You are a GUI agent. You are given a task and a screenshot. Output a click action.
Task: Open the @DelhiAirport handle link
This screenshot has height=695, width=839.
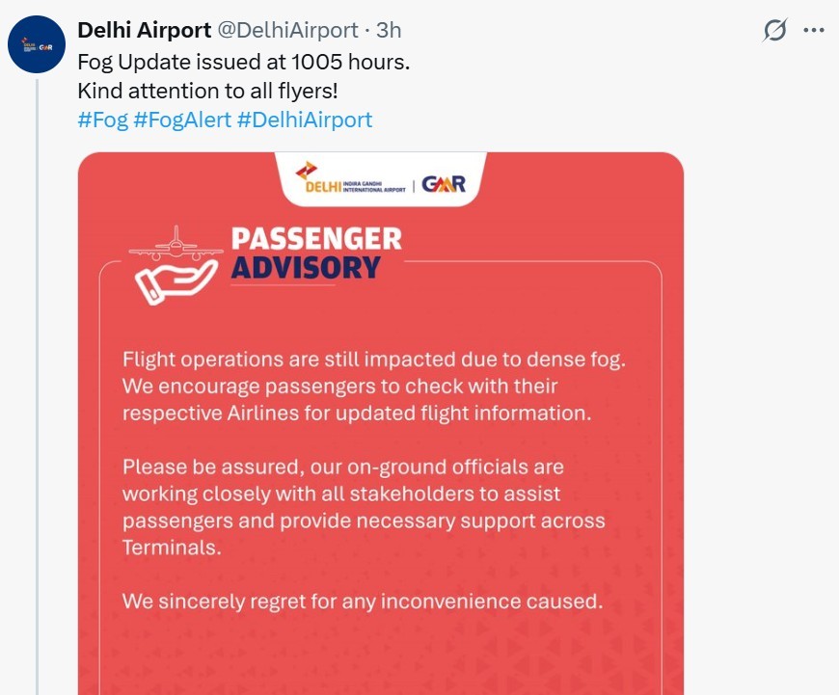pos(287,31)
